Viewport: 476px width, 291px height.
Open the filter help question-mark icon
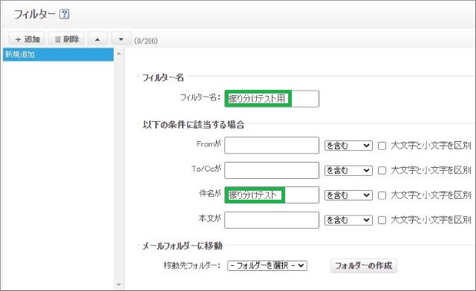tap(64, 14)
